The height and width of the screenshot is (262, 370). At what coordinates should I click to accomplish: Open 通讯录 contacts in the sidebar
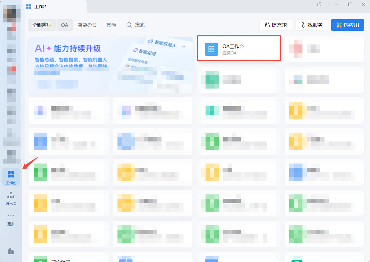click(x=11, y=198)
